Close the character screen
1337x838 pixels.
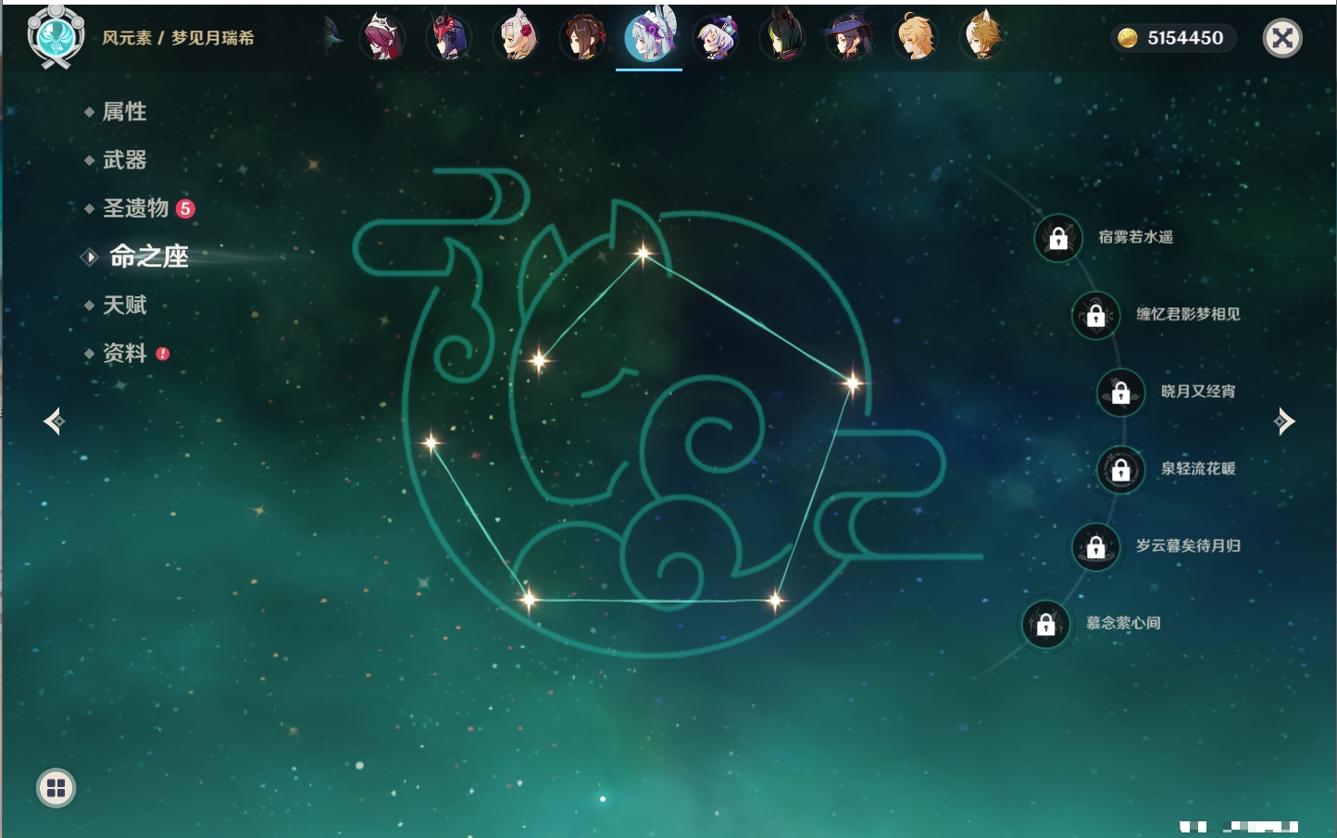tap(1282, 38)
